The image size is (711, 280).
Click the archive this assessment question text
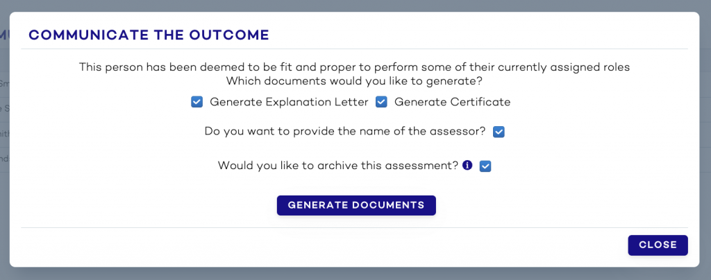click(338, 166)
